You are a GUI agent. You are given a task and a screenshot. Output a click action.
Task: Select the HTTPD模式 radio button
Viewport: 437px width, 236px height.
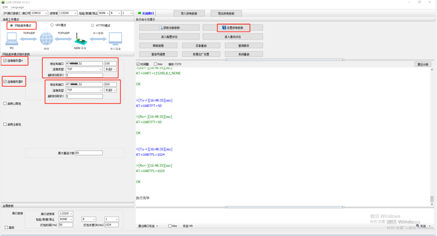(x=93, y=26)
